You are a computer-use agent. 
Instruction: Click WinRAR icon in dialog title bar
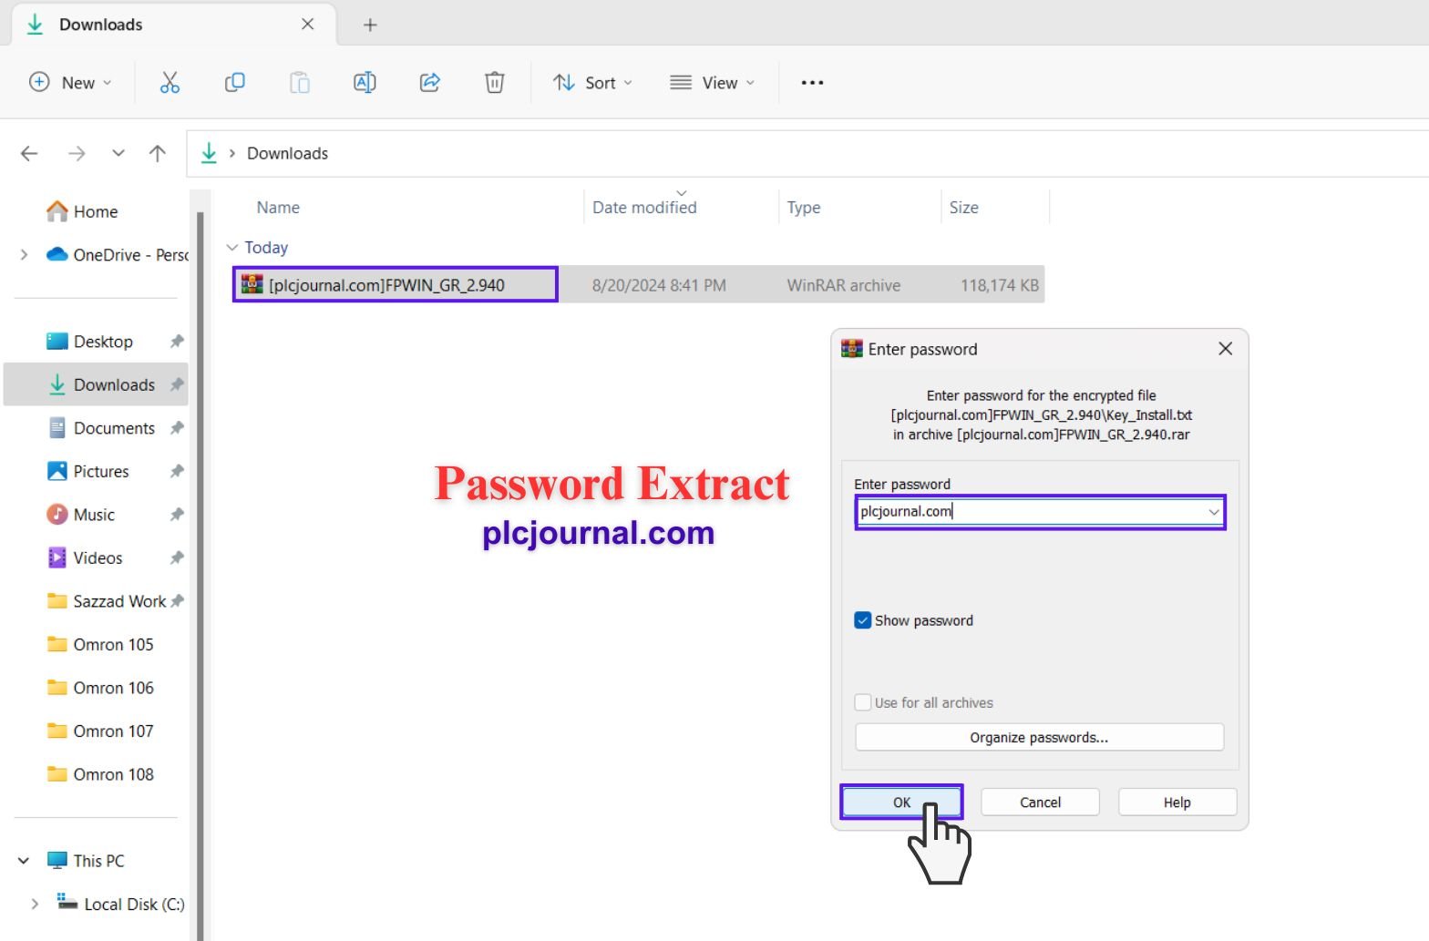click(x=851, y=349)
